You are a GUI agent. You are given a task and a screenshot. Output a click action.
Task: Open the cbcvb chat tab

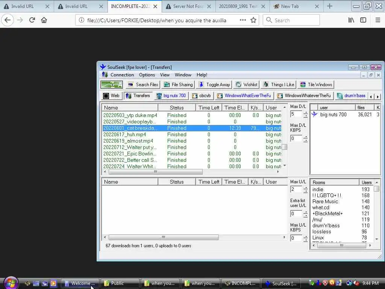(x=202, y=96)
